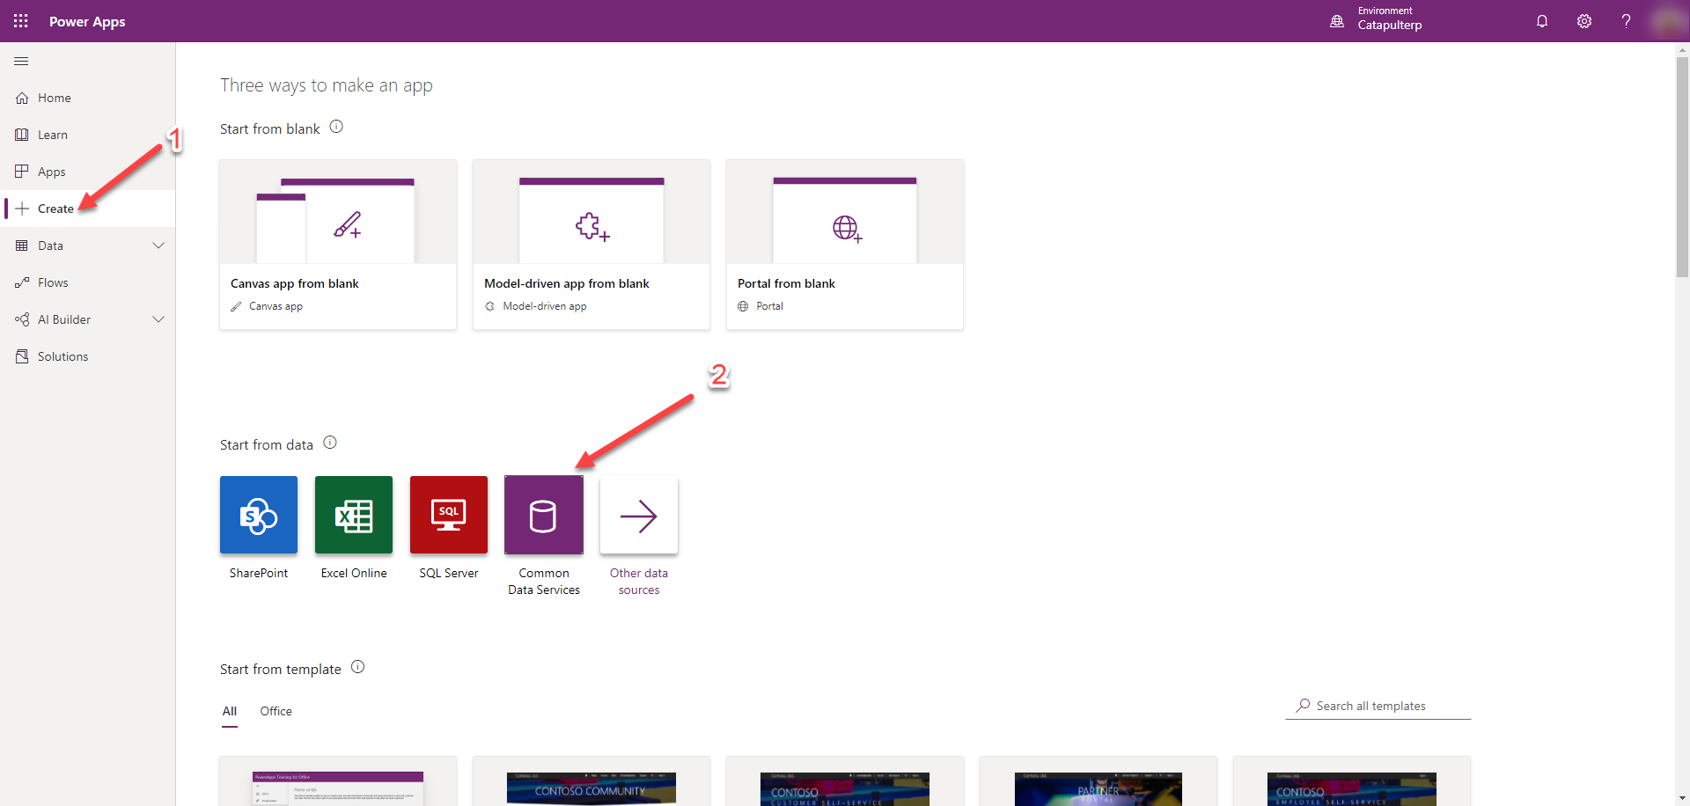Image resolution: width=1690 pixels, height=806 pixels.
Task: Open the user account avatar
Action: tap(1667, 21)
